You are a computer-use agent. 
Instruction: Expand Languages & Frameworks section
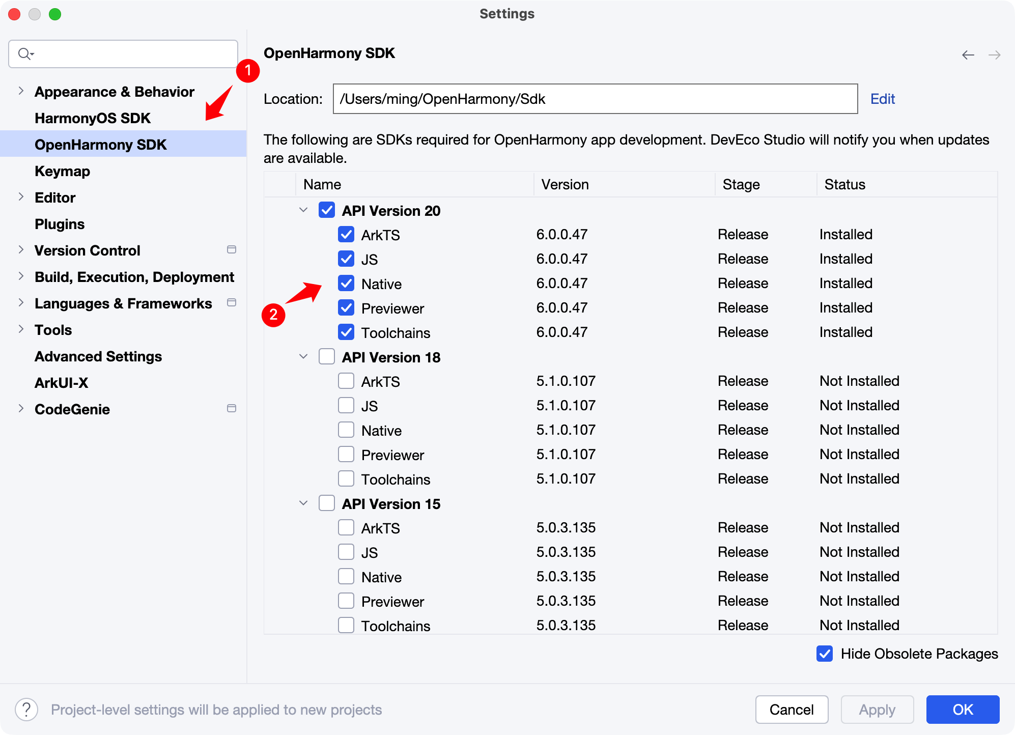pos(21,303)
